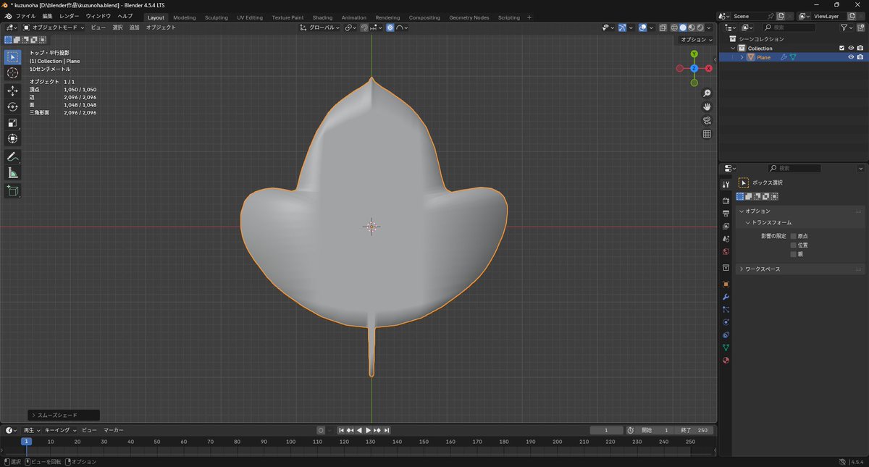Enable the 原点 affect-only checkbox
The image size is (869, 467).
(x=794, y=236)
